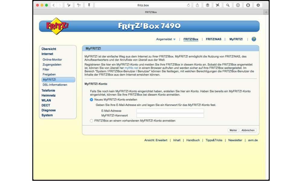The height and width of the screenshot is (181, 302).
Task: Click the magnifier search icon in toolbar
Action: point(228,5)
